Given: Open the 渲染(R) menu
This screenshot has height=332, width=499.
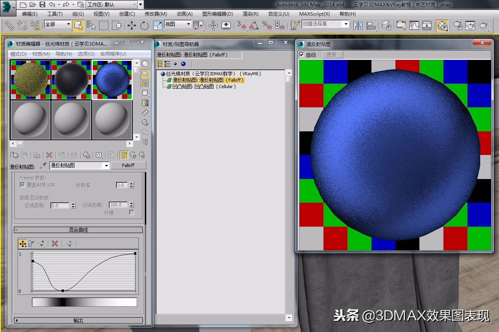Looking at the screenshot, I should pos(250,14).
